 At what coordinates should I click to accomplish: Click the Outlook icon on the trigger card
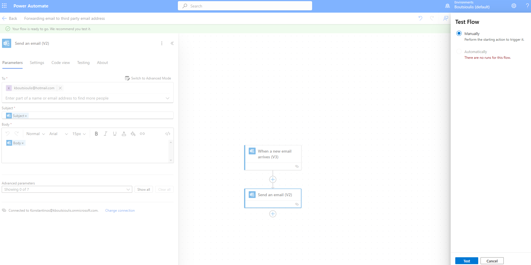(252, 151)
